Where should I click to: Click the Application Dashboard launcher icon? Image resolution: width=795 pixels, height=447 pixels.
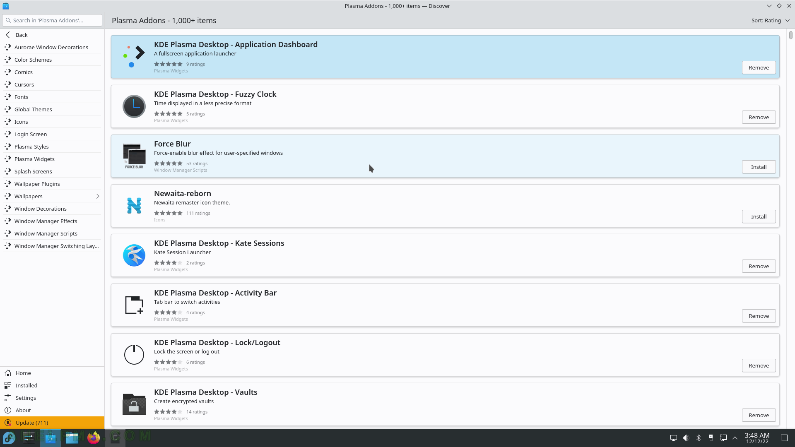click(134, 57)
